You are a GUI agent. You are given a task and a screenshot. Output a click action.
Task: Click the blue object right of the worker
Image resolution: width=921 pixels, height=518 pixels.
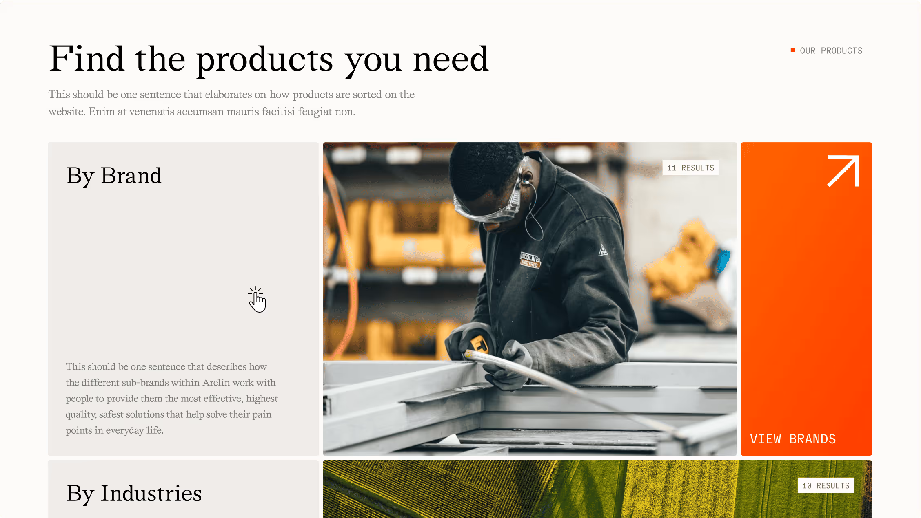(723, 261)
